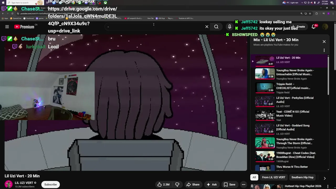Select currently playing Lil Uzi Vert 20 Min
The image size is (336, 189).
click(x=289, y=61)
